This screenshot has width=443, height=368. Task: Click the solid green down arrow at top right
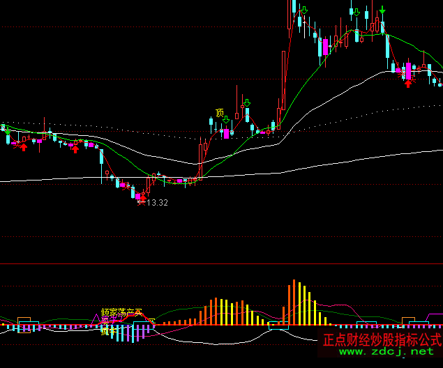click(x=382, y=10)
